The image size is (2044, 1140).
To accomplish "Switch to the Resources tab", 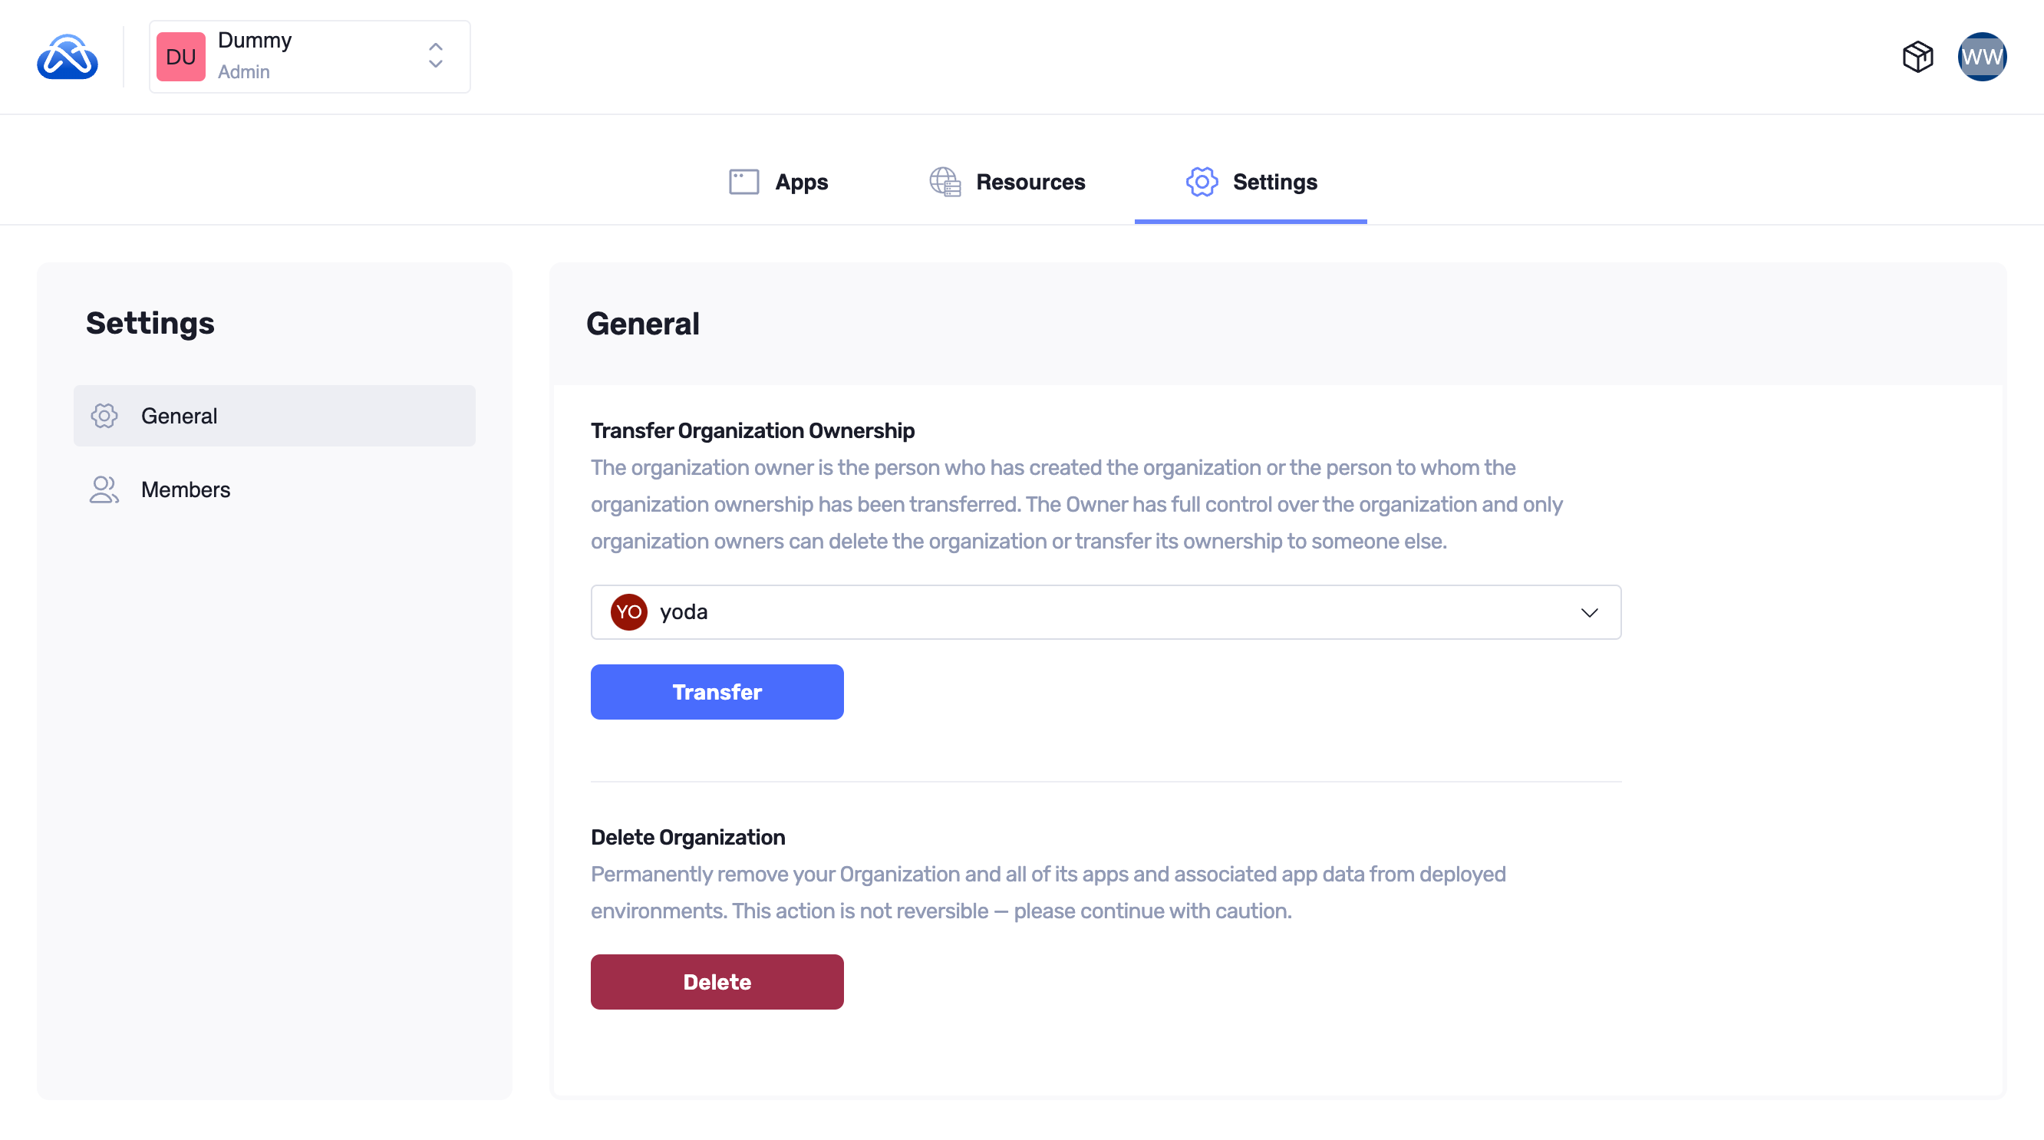I will click(x=1030, y=183).
